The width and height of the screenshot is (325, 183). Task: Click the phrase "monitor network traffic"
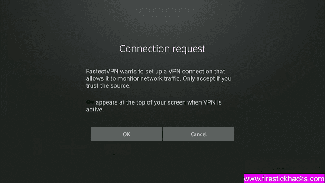point(148,78)
